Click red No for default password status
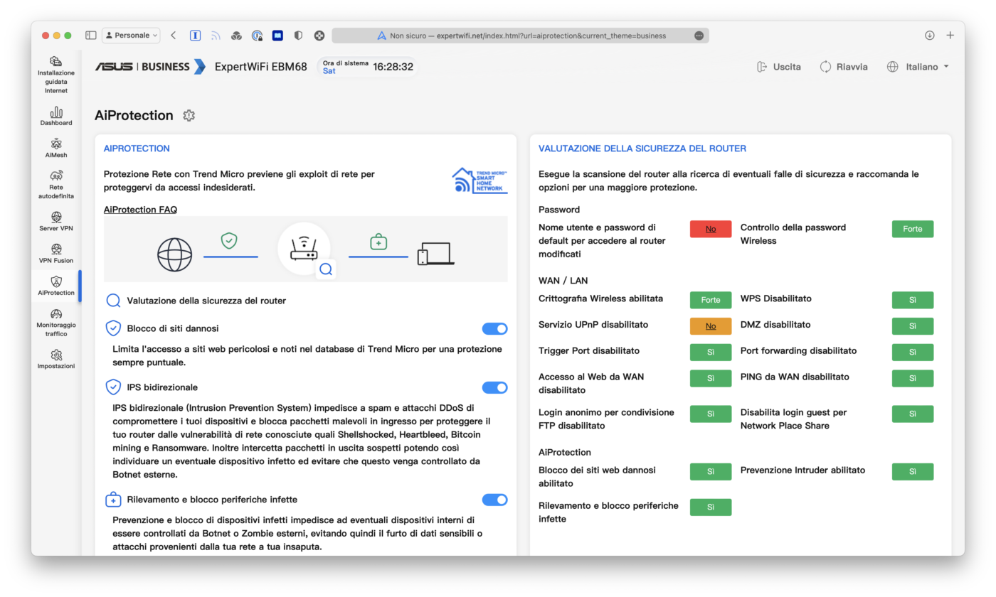The height and width of the screenshot is (597, 996). pos(711,229)
